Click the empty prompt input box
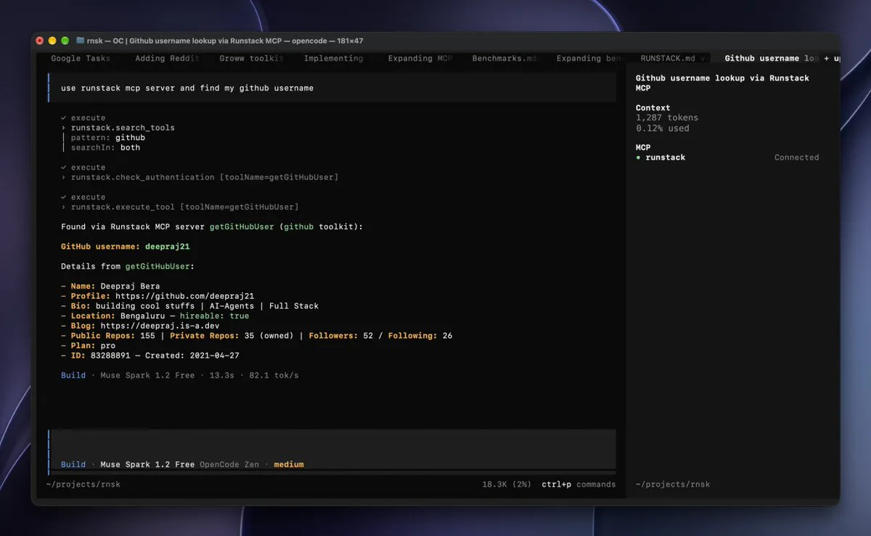 pyautogui.click(x=332, y=443)
